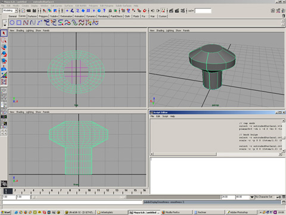The image size is (286, 215).
Task: Pick the last used curve tool in toolbox
Action: tap(4, 82)
